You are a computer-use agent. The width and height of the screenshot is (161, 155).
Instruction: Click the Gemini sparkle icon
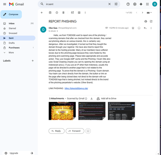(x=141, y=4)
